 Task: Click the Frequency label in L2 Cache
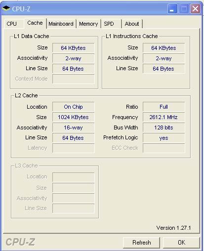(125, 117)
